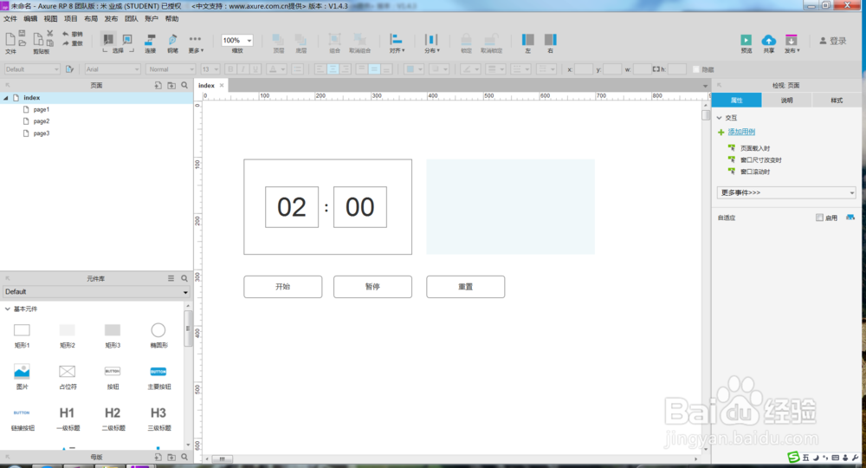This screenshot has width=866, height=468.
Task: Open the 视图 menu
Action: click(51, 19)
